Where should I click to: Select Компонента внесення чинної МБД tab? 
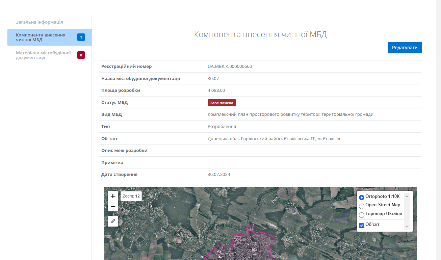(41, 37)
